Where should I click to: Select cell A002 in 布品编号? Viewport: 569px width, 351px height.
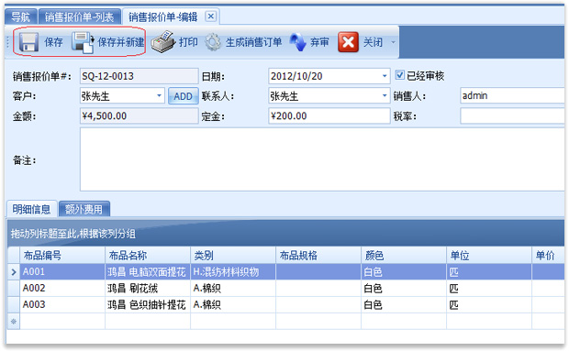coord(62,289)
